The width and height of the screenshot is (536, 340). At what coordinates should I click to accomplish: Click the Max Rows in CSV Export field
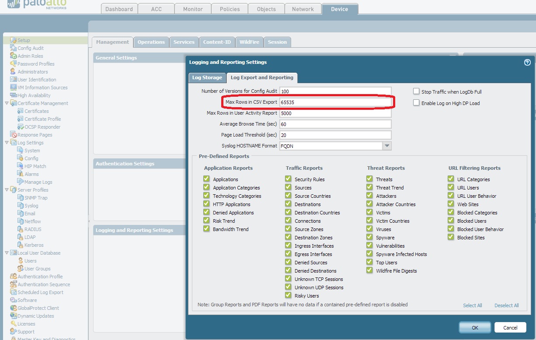[x=335, y=102]
